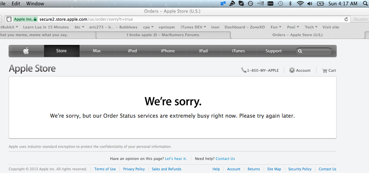Viewport: 369px width, 173px height.
Task: Click the footer Contact Us link
Action: (x=328, y=169)
